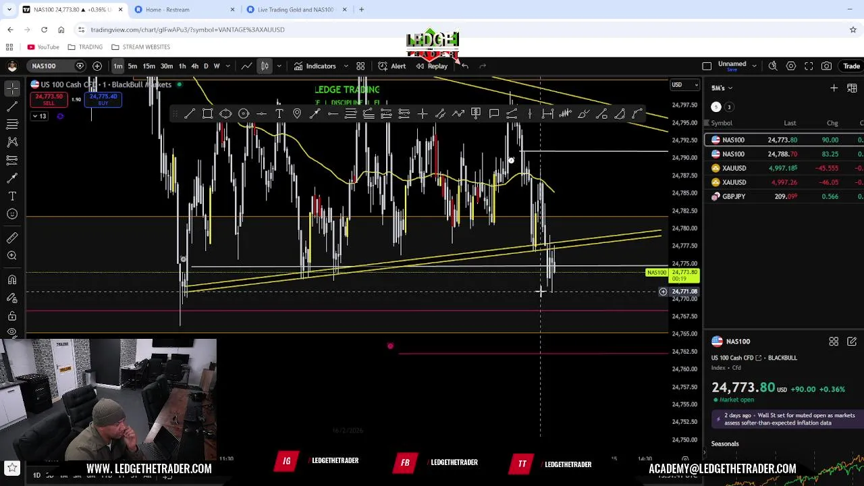Switch to the 30m timeframe

pyautogui.click(x=166, y=66)
